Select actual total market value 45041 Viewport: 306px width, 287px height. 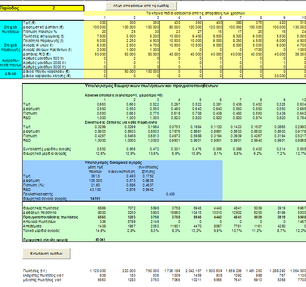coord(100,240)
